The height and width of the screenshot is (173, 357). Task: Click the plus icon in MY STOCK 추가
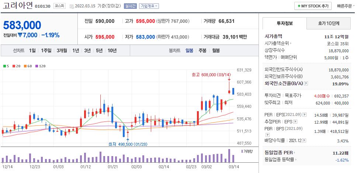299,6
